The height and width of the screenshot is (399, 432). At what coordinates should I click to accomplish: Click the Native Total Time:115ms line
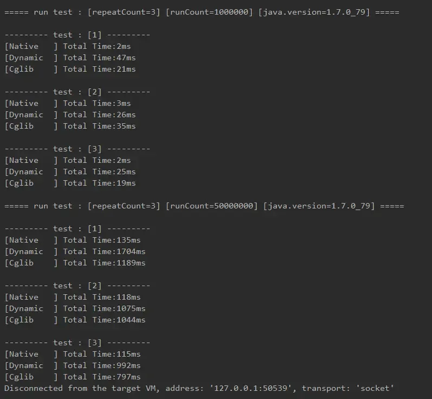(73, 354)
